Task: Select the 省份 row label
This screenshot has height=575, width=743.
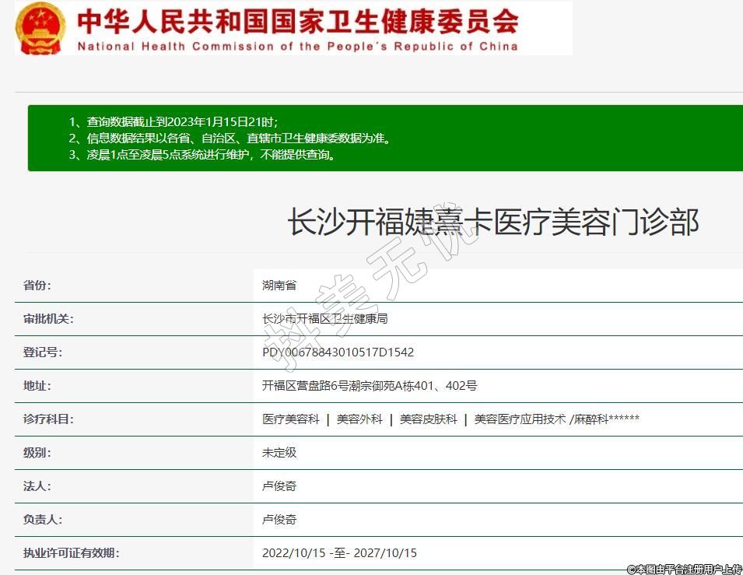Action: click(37, 286)
